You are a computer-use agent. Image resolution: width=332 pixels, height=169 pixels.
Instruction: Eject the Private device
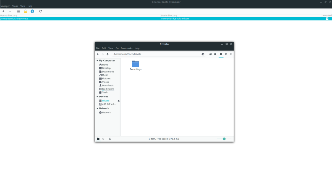[x=119, y=101]
